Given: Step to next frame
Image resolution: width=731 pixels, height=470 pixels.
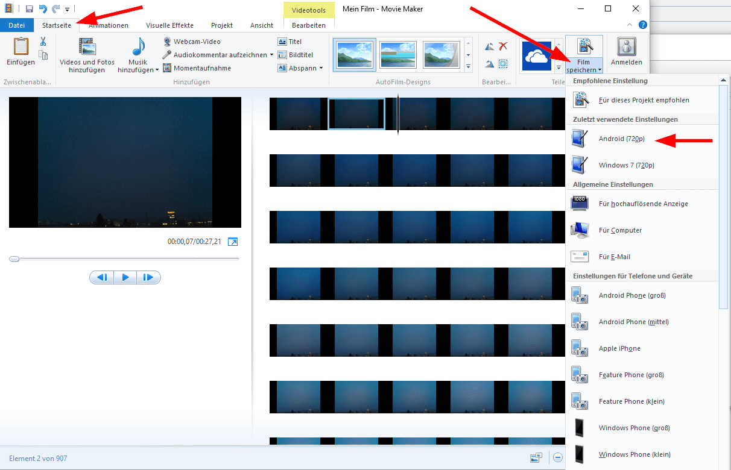Looking at the screenshot, I should (149, 277).
